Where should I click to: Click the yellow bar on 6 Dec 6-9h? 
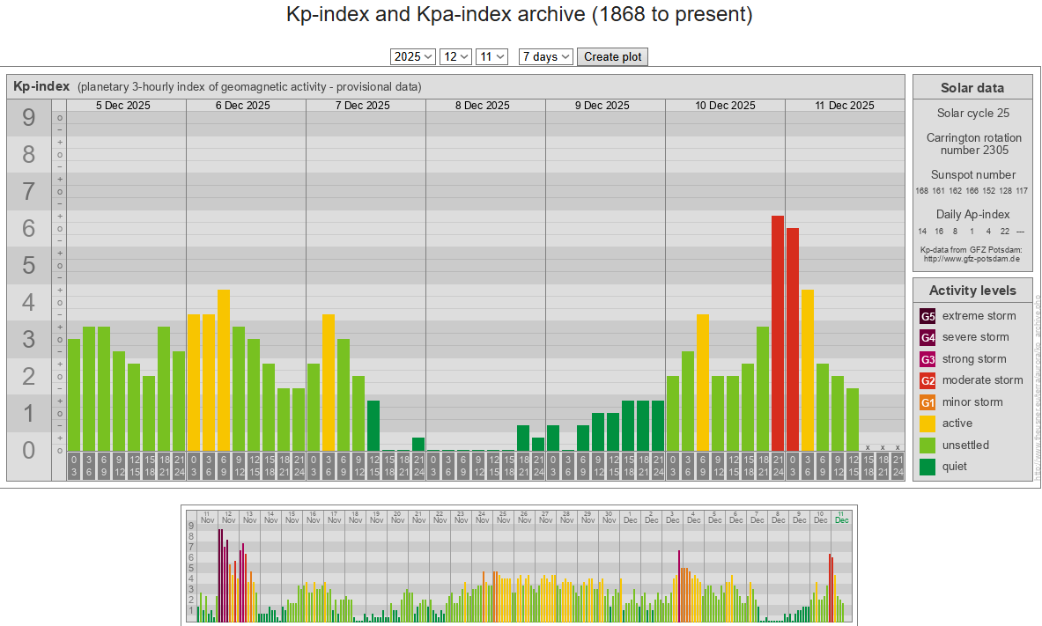(x=224, y=370)
